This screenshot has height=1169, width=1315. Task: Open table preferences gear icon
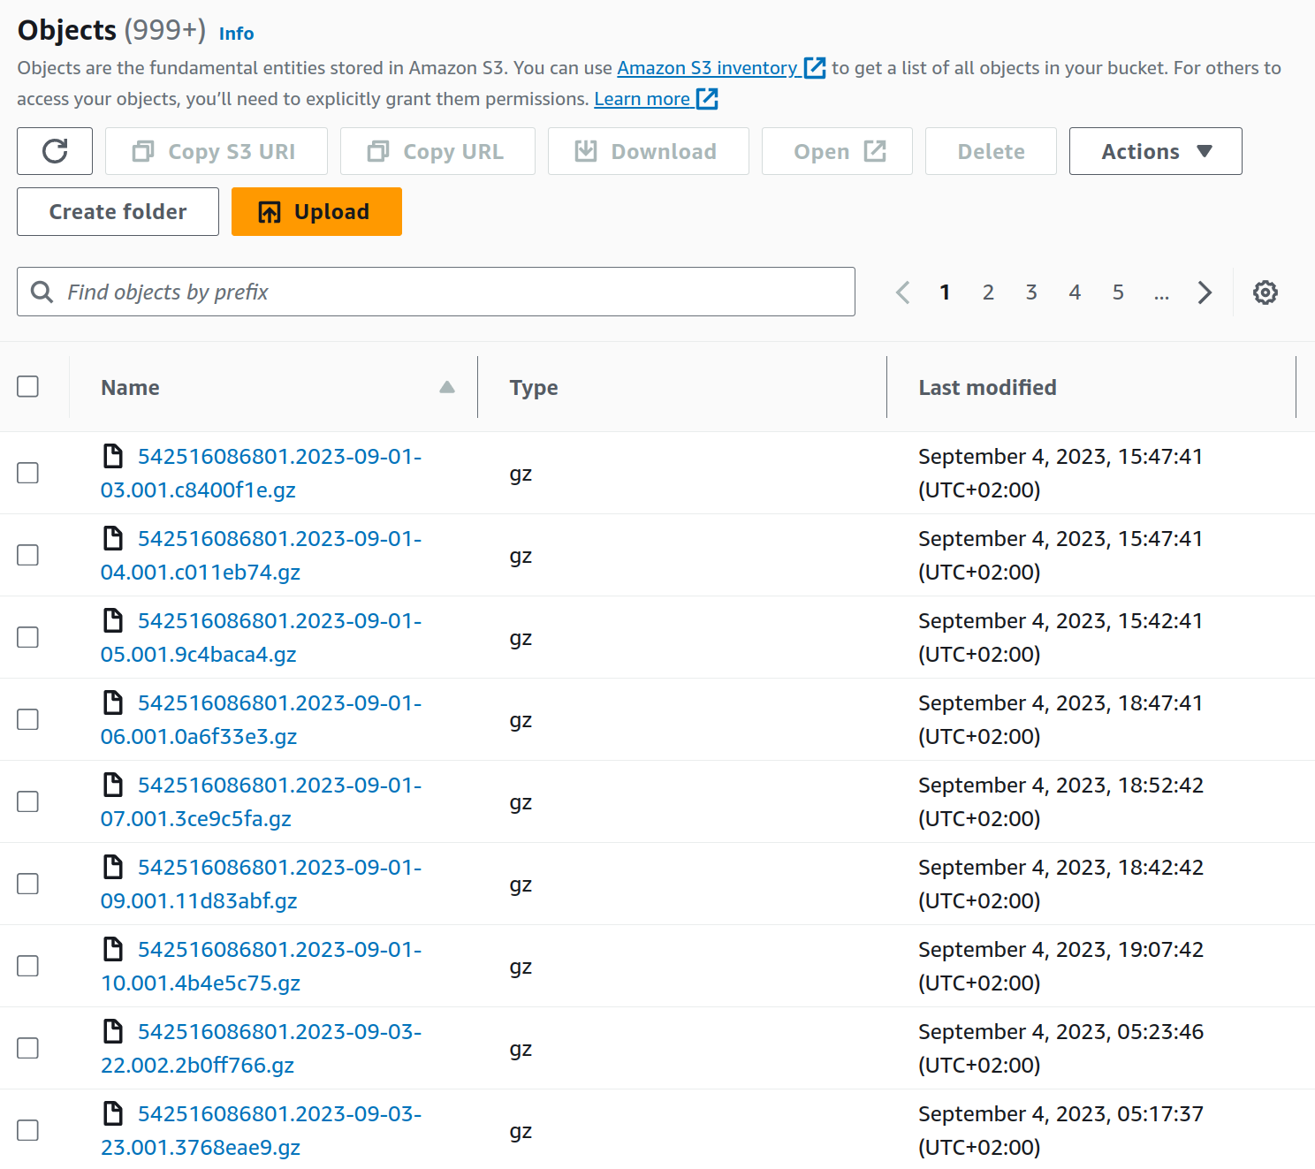click(1265, 292)
